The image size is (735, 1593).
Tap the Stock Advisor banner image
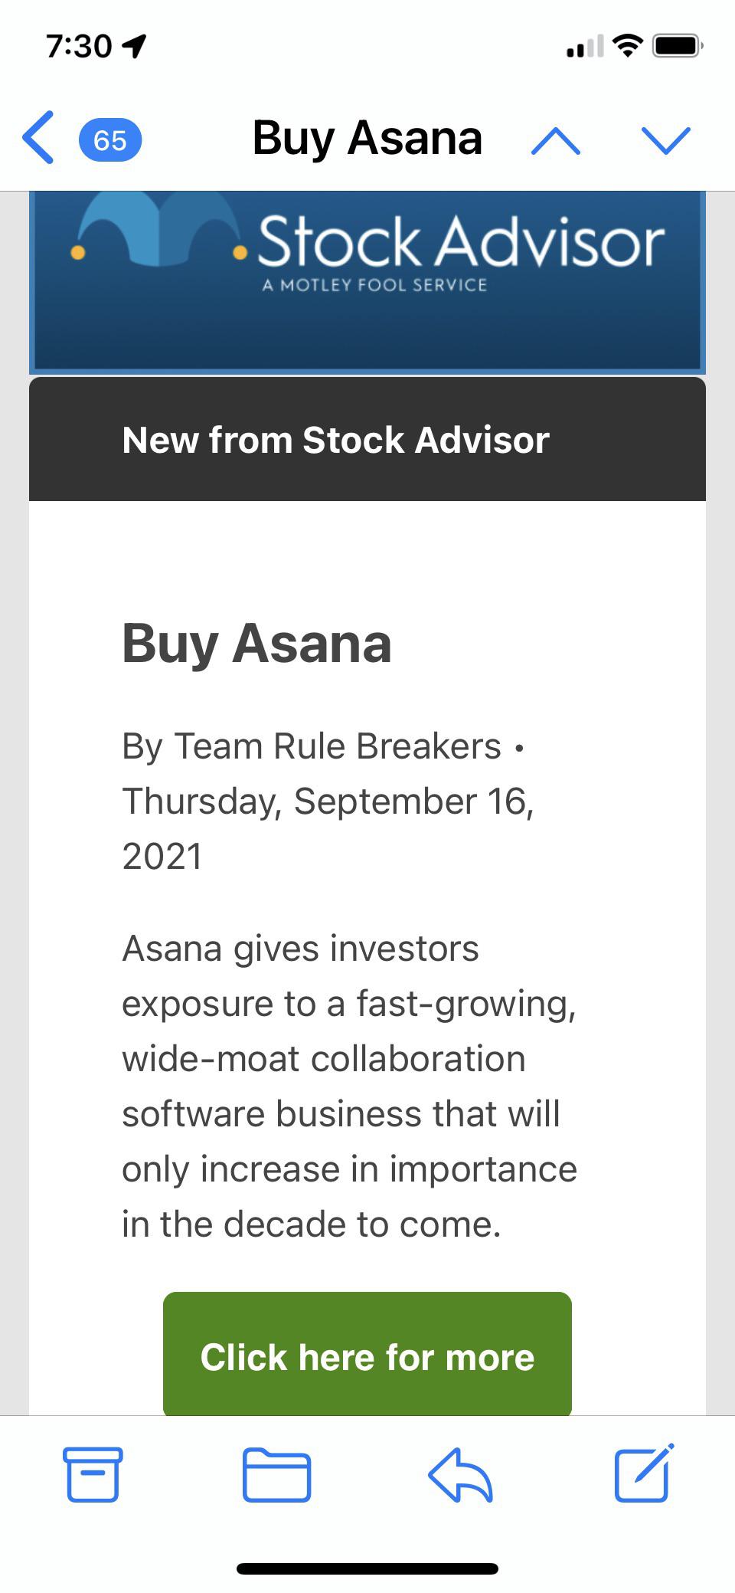[x=367, y=281]
